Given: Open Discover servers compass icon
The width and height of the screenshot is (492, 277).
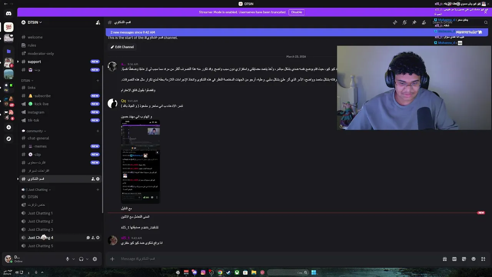Looking at the screenshot, I should point(8,139).
